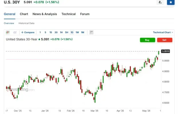The height and width of the screenshot is (114, 179).
Task: Click the Mar '26 date axis label
Action: [95, 111]
